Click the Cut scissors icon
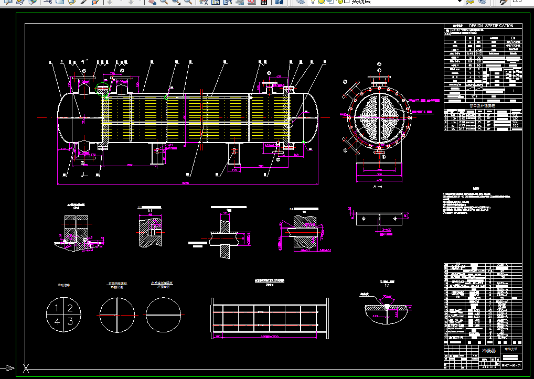This screenshot has height=379, width=534. (48, 2)
